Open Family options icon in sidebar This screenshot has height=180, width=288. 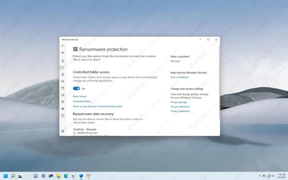pyautogui.click(x=63, y=109)
